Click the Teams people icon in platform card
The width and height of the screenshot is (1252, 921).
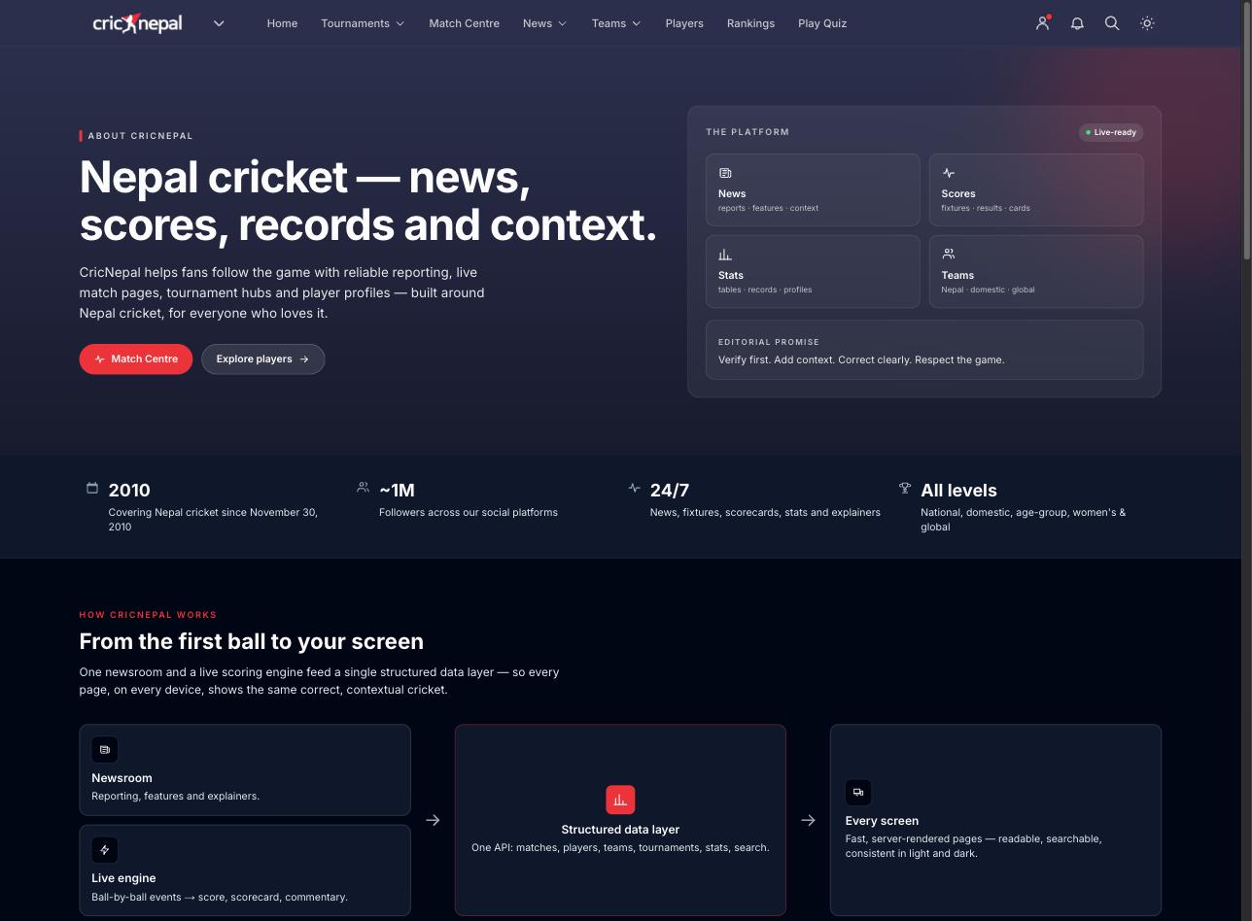(949, 254)
